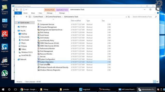165x92 pixels.
Task: Click the Up one level arrow
Action: 27,17
